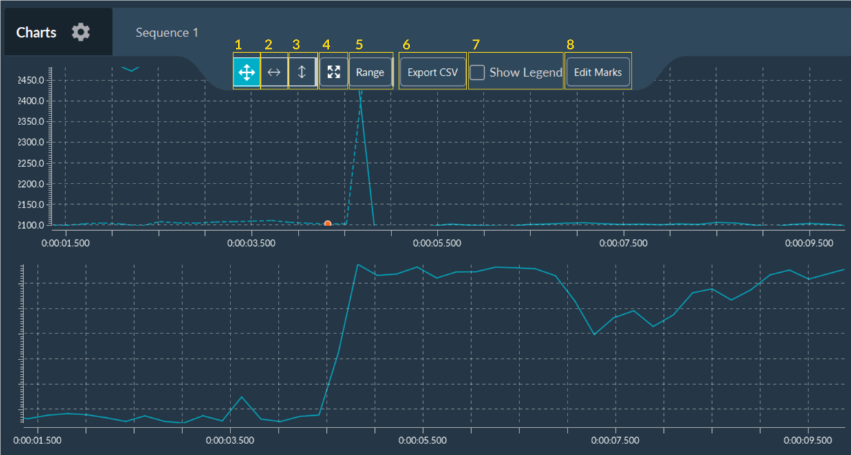The height and width of the screenshot is (455, 851).
Task: Activate the vertical pan arrow tool
Action: [x=301, y=71]
